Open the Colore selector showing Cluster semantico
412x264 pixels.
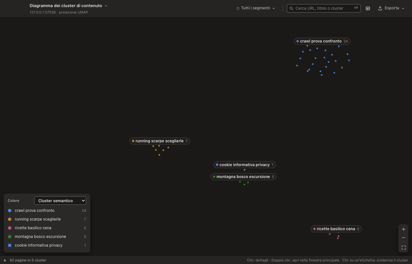tap(60, 201)
